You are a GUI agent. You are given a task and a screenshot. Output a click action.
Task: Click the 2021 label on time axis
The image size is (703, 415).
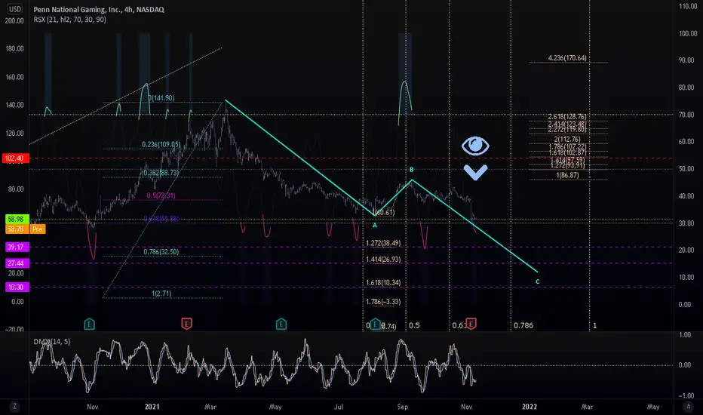[x=152, y=407]
